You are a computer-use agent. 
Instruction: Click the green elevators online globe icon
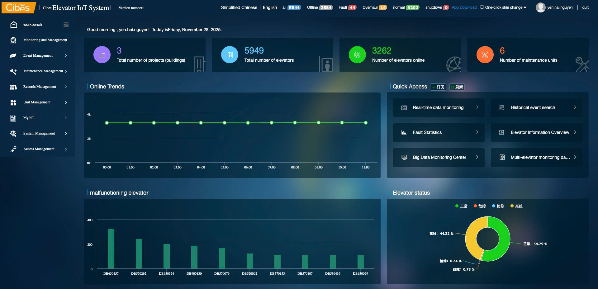point(357,55)
